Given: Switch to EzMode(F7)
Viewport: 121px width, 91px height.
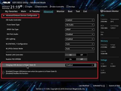Looking at the screenshot, I should [x=99, y=86].
